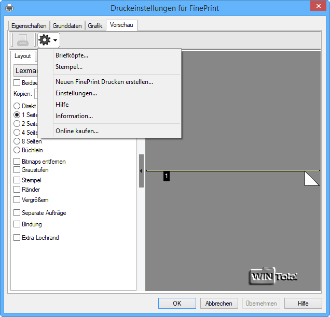Close the Druckeinstellungen dialog
330x317 pixels.
(x=318, y=6)
